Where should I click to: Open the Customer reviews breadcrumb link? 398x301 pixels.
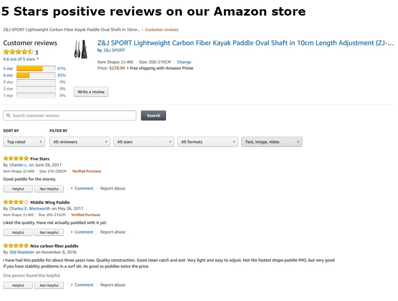162,30
